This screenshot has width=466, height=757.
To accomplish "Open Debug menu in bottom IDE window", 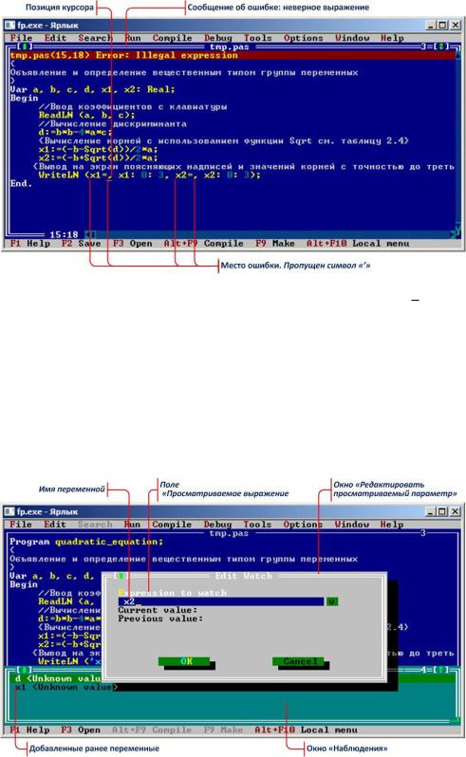I will pyautogui.click(x=217, y=525).
